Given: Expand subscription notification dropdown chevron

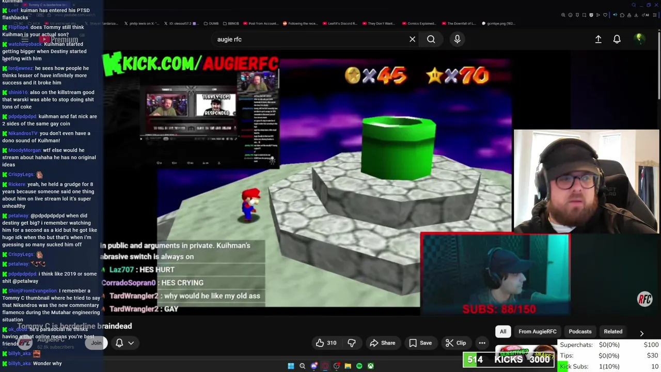Looking at the screenshot, I should [x=131, y=343].
